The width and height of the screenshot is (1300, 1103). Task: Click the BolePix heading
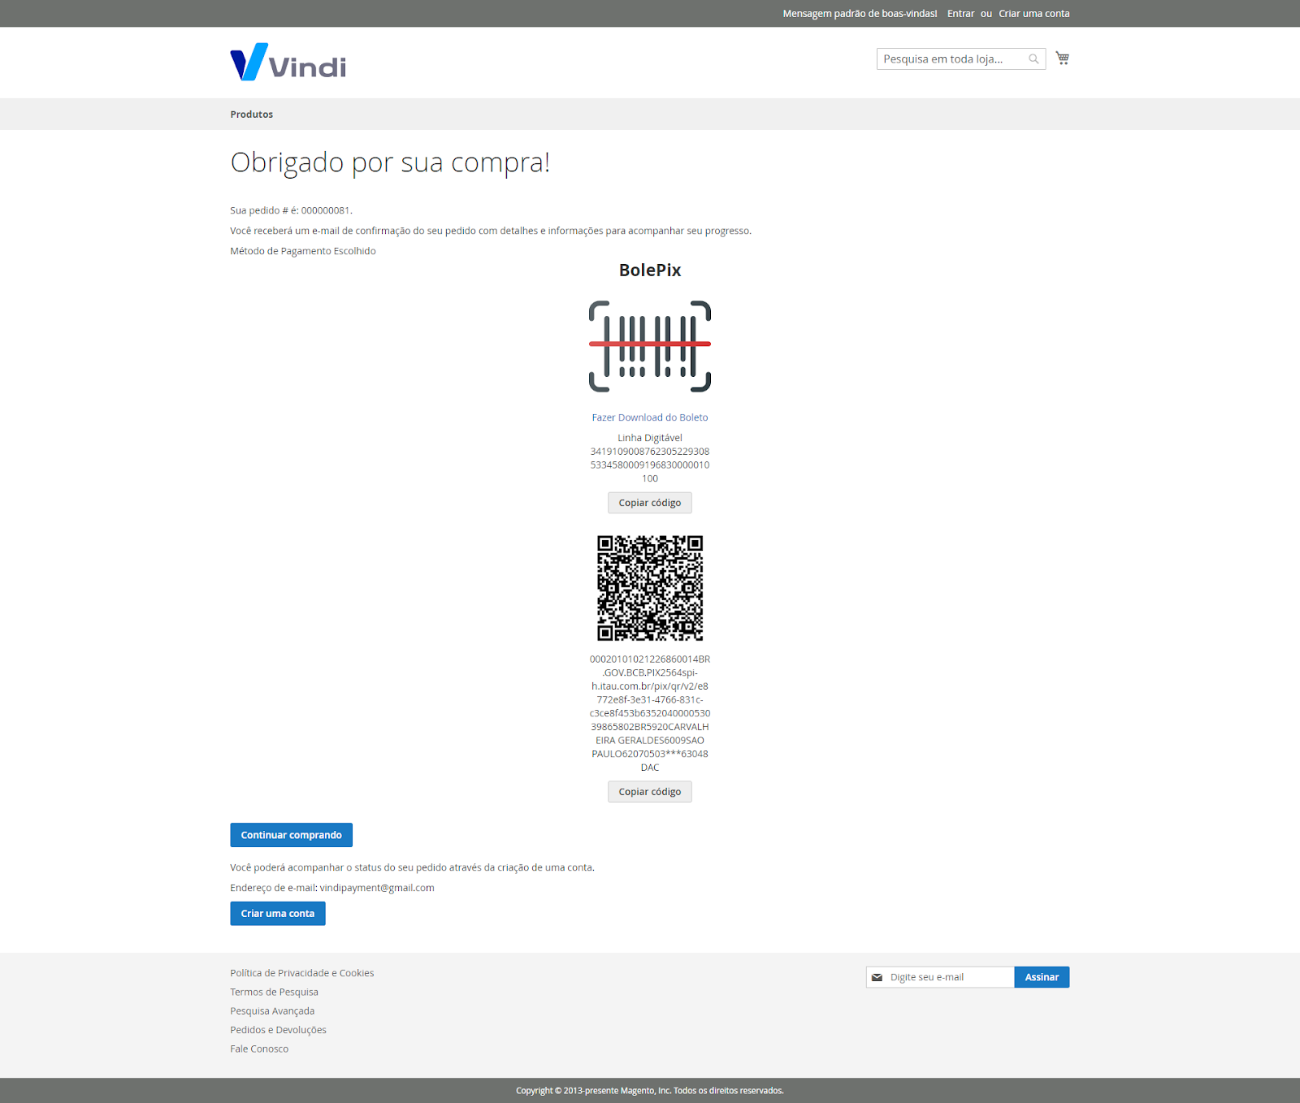point(650,270)
